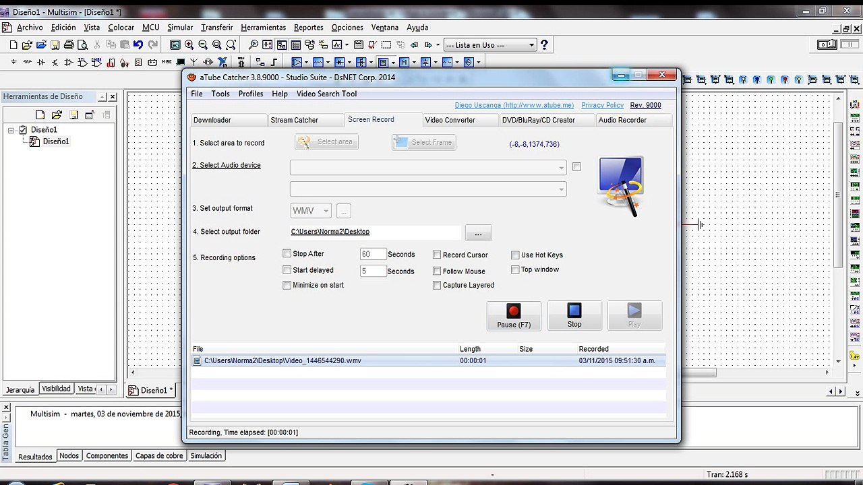Open the Tools menu in aTube Catcher
Viewport: 863px width, 485px height.
220,94
